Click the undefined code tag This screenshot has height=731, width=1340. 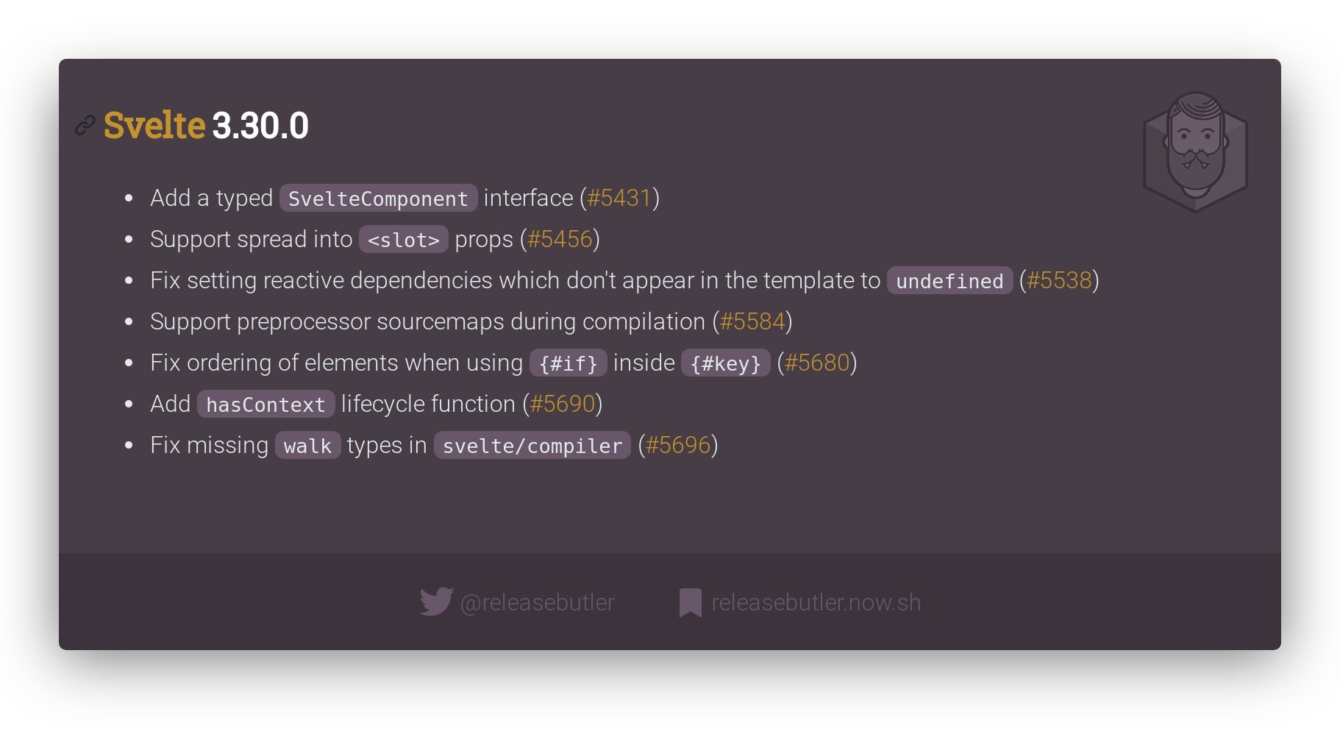(949, 281)
